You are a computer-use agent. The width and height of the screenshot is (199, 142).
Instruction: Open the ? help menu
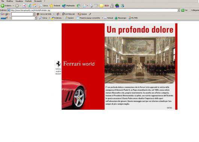(44, 1)
